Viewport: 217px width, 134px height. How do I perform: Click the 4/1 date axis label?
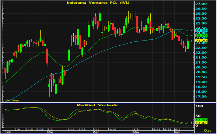click(96, 129)
